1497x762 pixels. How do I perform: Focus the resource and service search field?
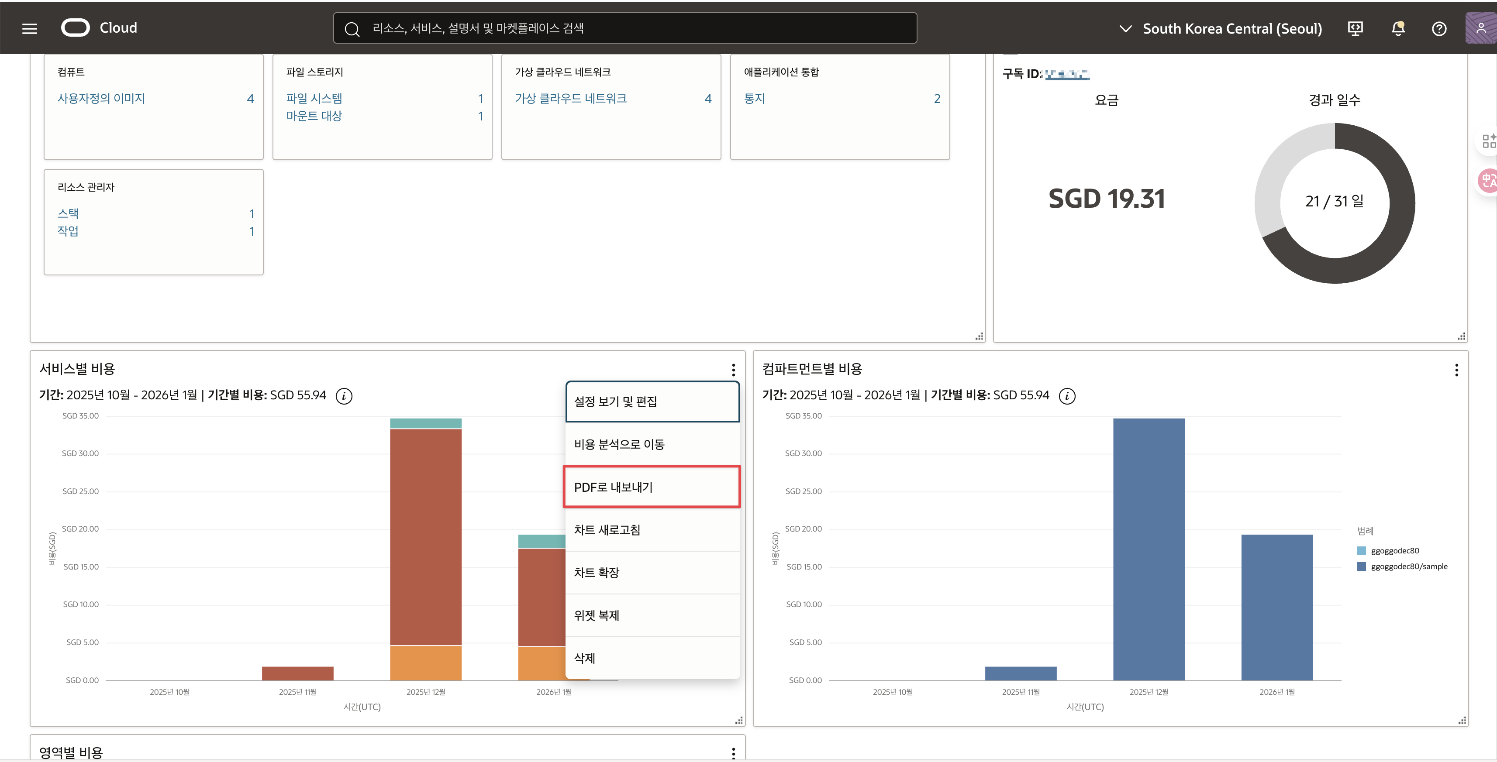(x=625, y=28)
